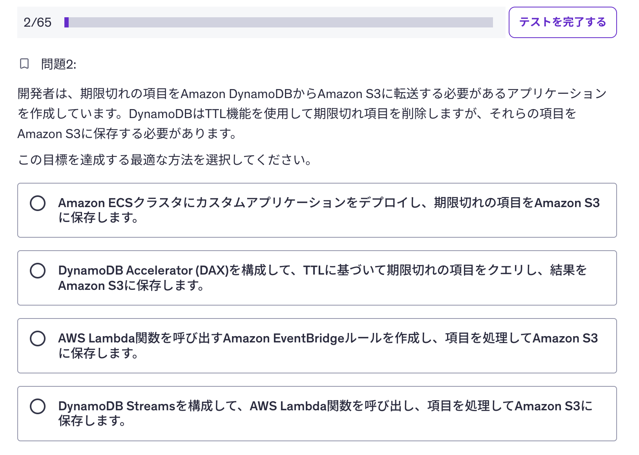The width and height of the screenshot is (639, 455).
Task: Click the question line mentioning TTL機能
Action: pos(297,114)
